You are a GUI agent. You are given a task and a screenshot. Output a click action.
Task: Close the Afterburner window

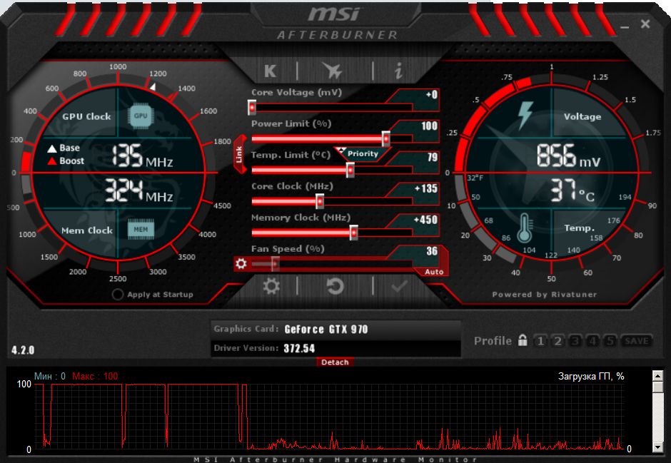[645, 24]
